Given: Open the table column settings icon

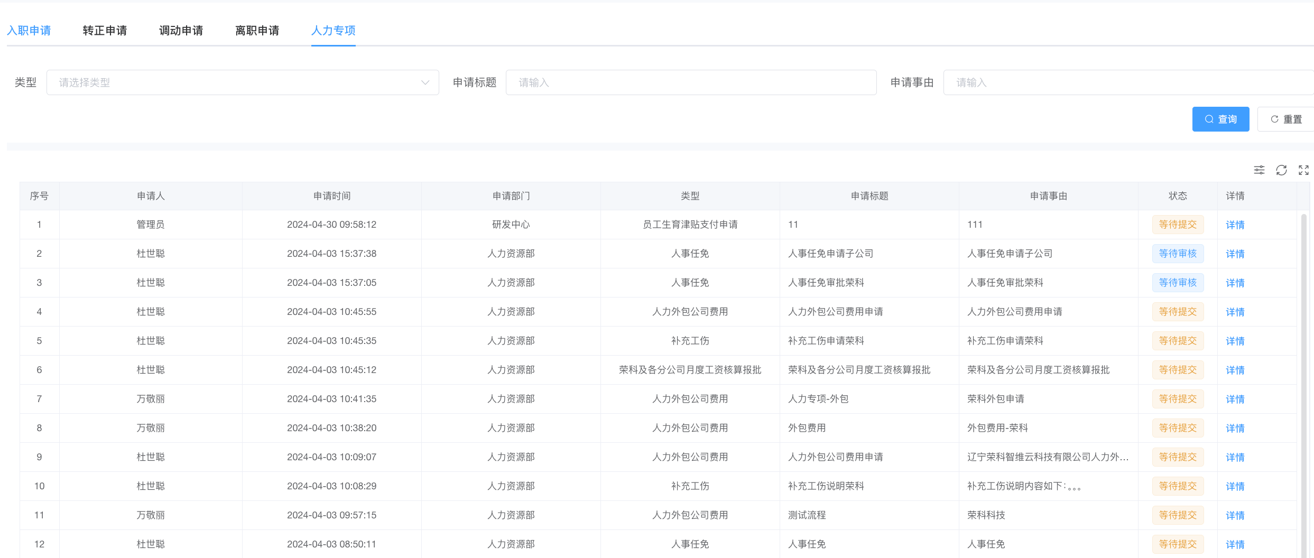Looking at the screenshot, I should [x=1259, y=170].
